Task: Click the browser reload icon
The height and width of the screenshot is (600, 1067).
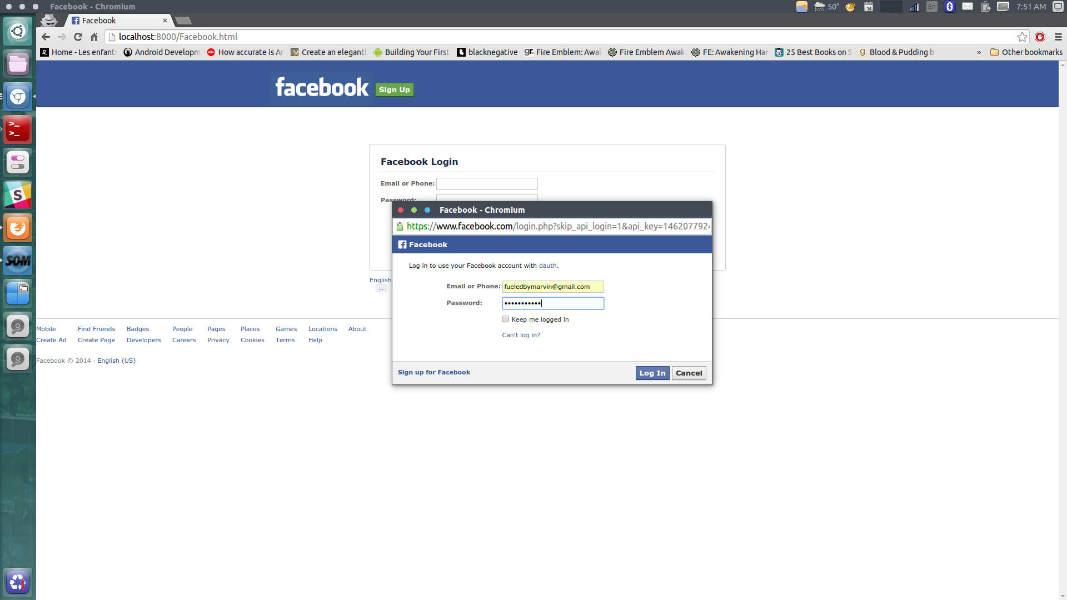Action: [x=78, y=37]
